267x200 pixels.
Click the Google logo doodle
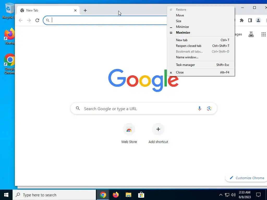click(143, 80)
